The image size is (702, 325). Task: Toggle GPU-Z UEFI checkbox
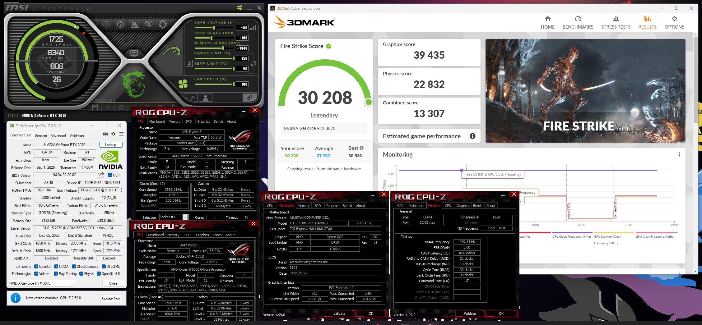[x=110, y=175]
